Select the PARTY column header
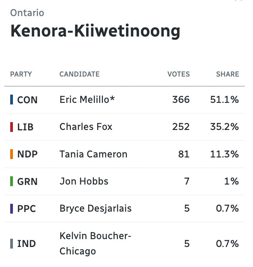The height and width of the screenshot is (267, 253). tap(21, 74)
